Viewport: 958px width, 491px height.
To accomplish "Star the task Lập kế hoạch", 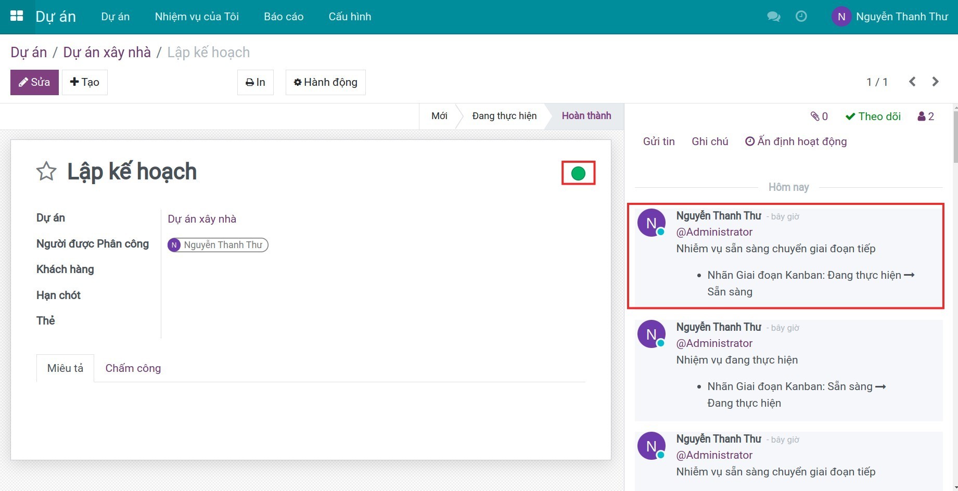I will [x=46, y=172].
